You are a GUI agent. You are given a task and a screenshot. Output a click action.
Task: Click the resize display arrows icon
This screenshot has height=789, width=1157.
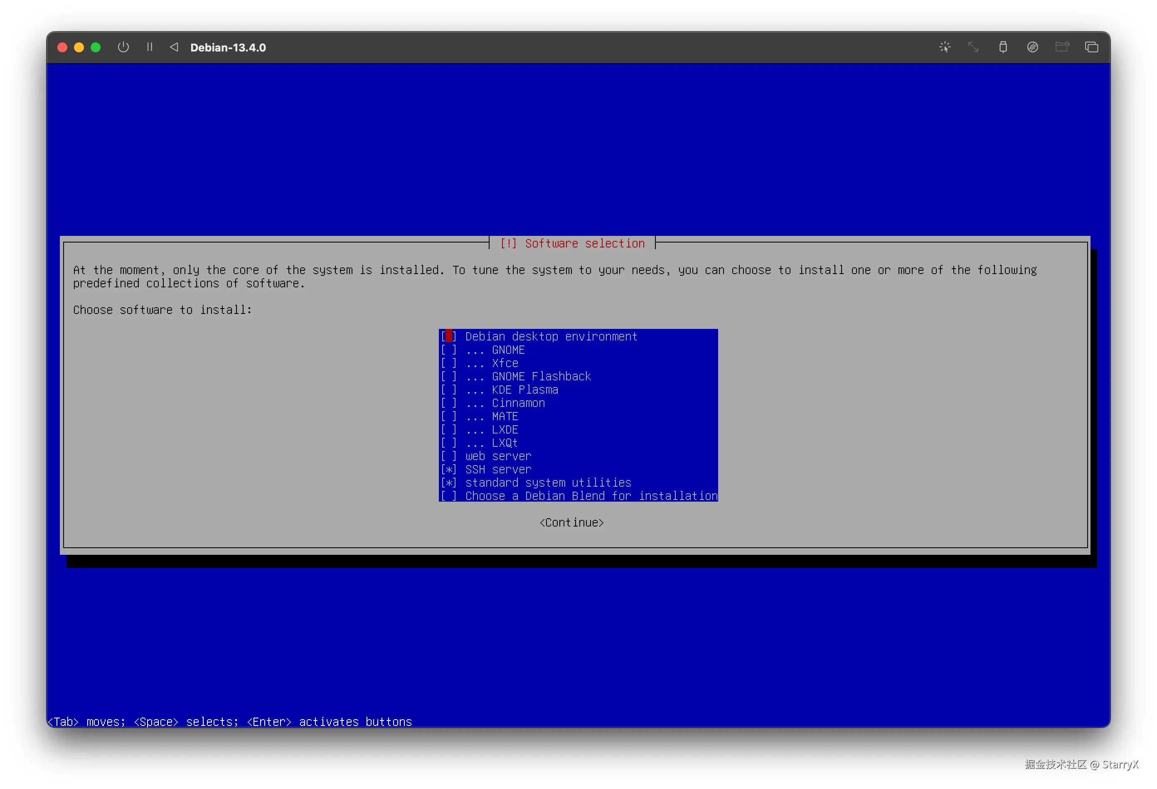[x=973, y=47]
